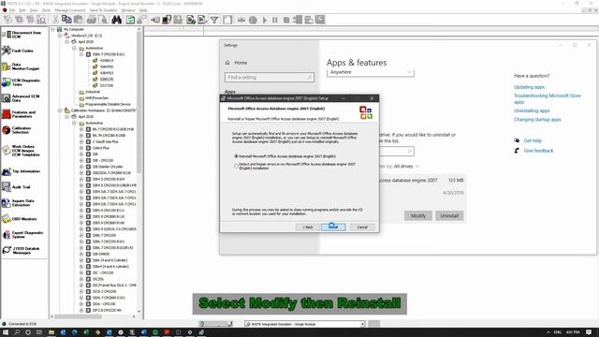Open the Updating apps help link
This screenshot has height=337, width=599.
pos(529,87)
